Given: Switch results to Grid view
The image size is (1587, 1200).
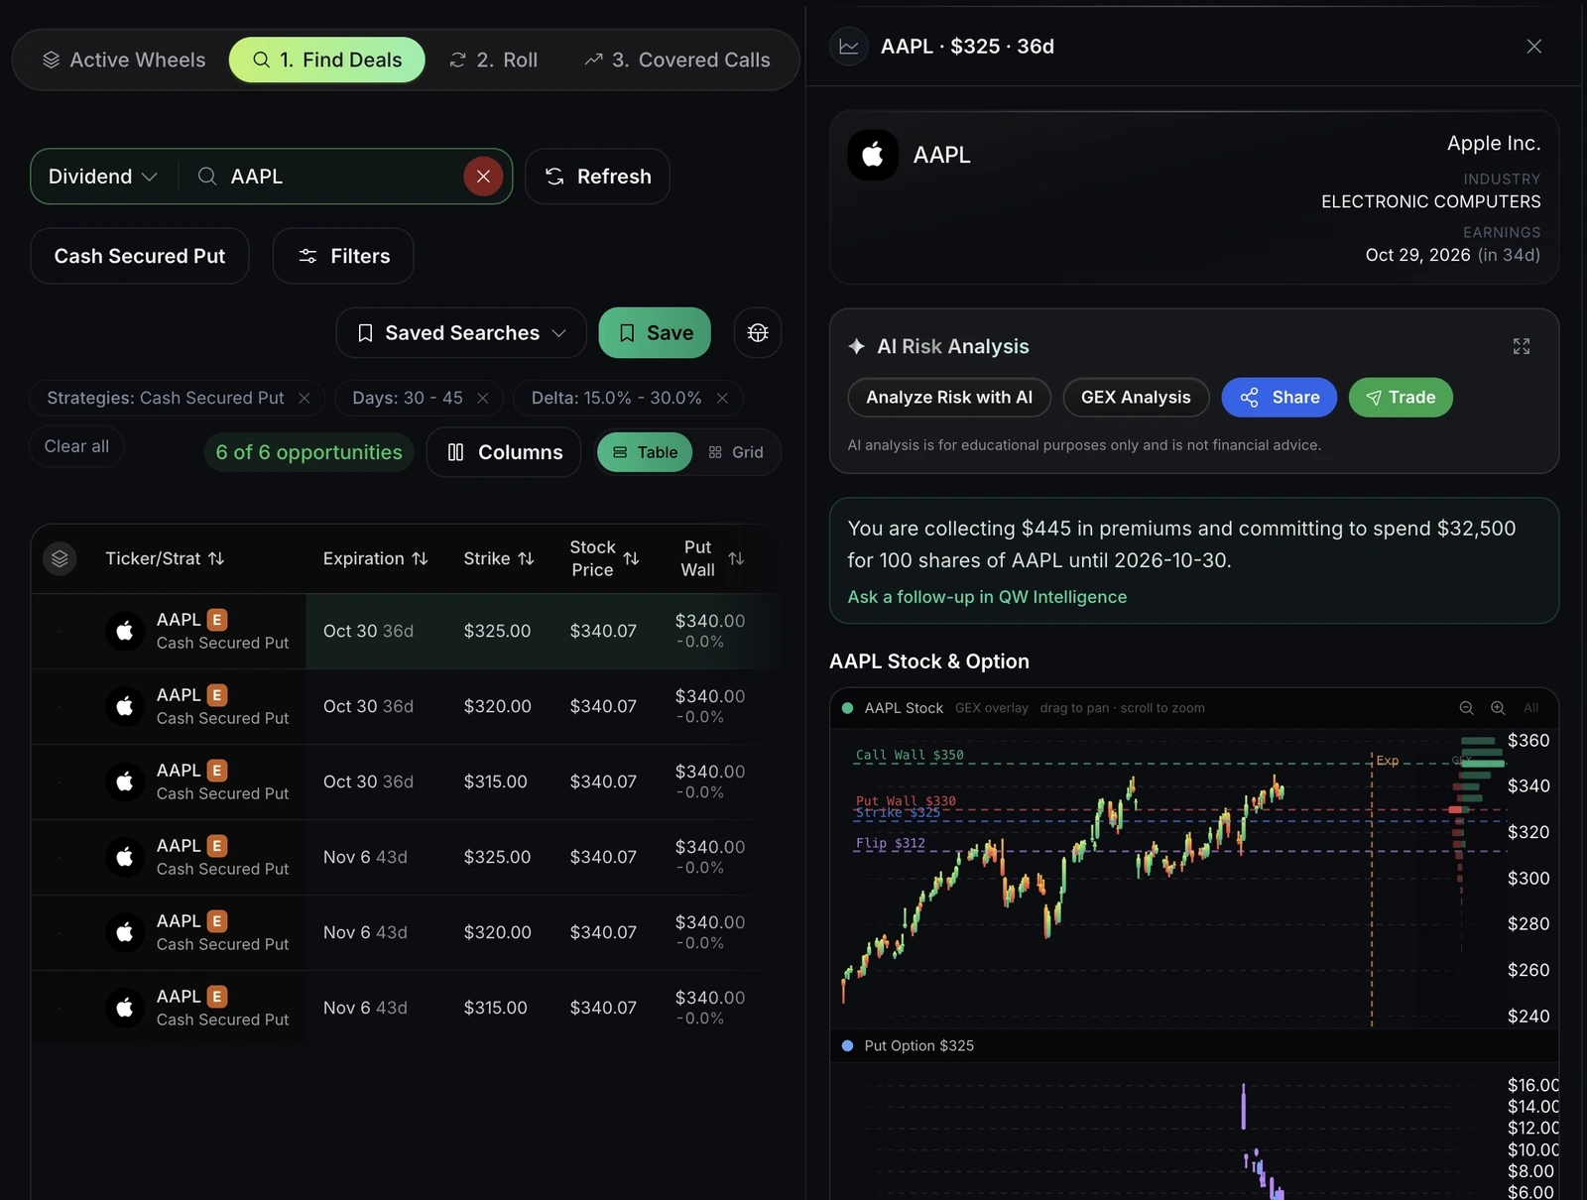Looking at the screenshot, I should [736, 452].
